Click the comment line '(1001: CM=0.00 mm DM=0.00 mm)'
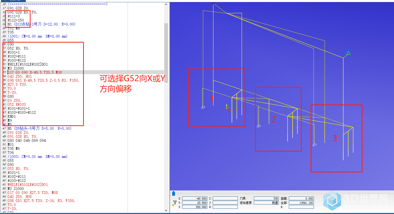 [38, 36]
